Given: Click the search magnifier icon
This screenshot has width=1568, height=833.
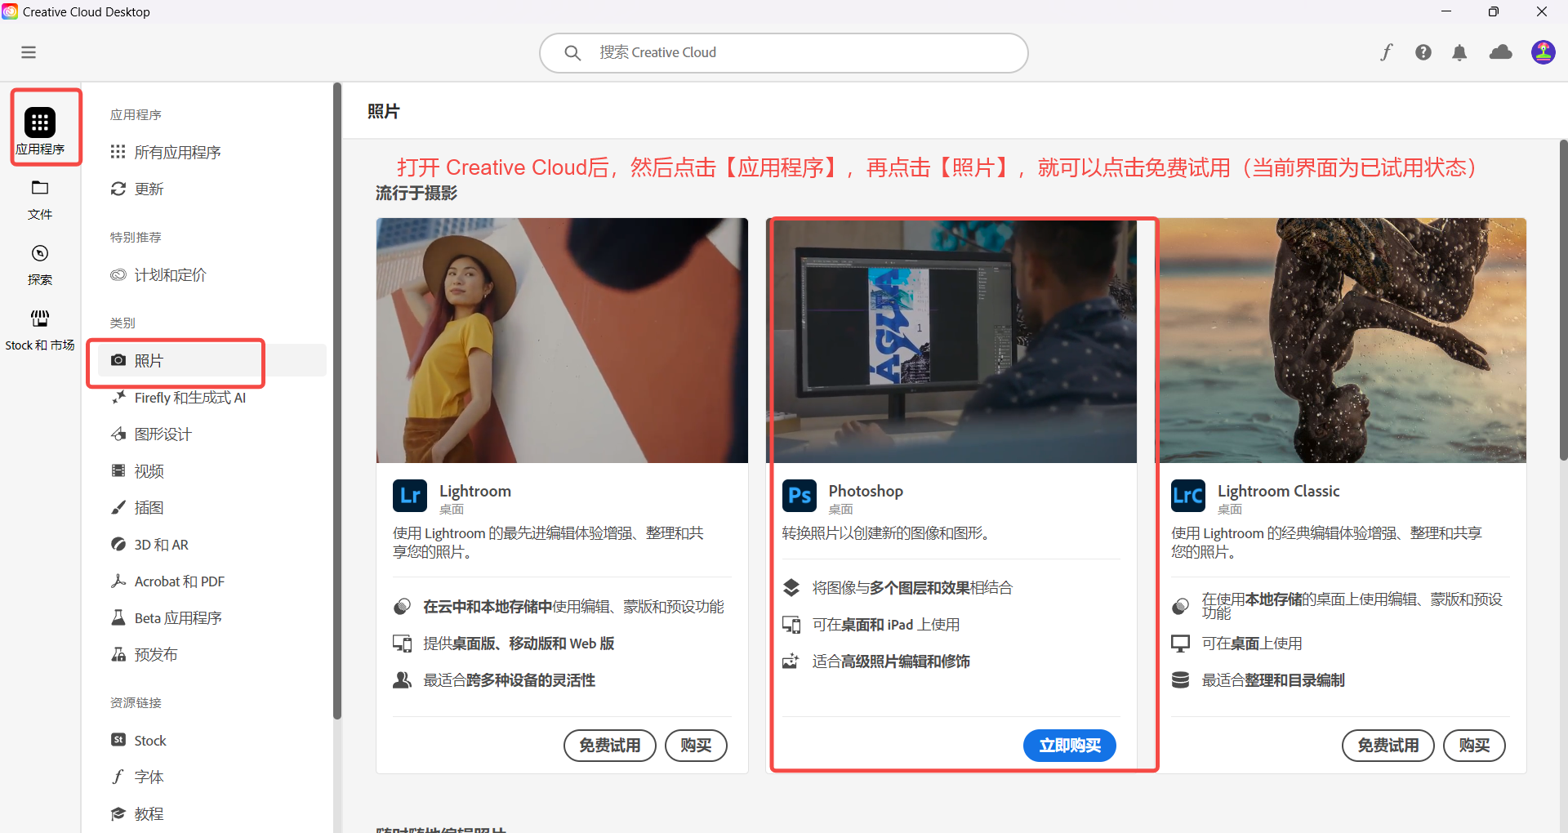Looking at the screenshot, I should [x=572, y=52].
